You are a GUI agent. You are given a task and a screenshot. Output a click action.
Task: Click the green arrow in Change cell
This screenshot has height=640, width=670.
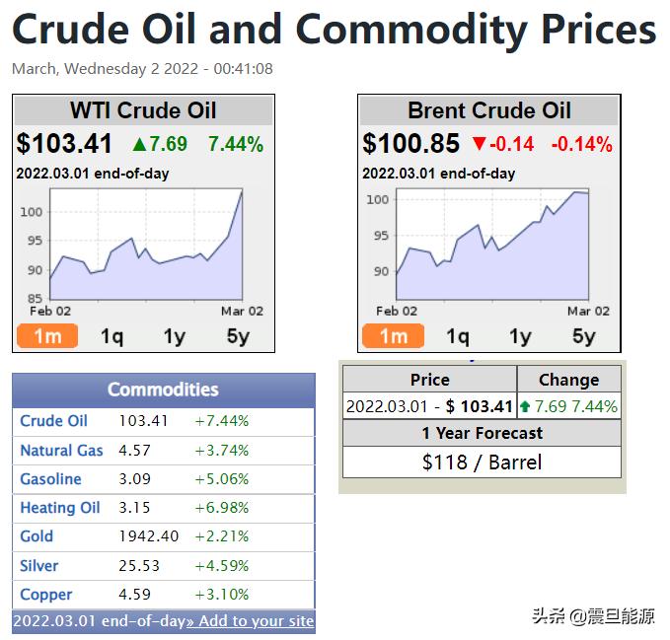click(x=525, y=406)
